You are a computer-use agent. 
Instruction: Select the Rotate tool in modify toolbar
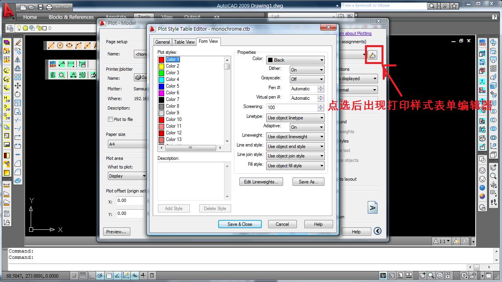tap(18, 94)
